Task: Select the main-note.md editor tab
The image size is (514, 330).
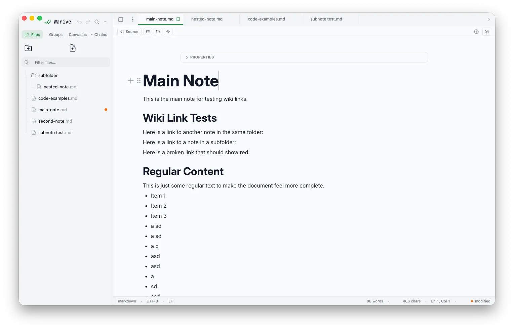Action: (x=160, y=19)
